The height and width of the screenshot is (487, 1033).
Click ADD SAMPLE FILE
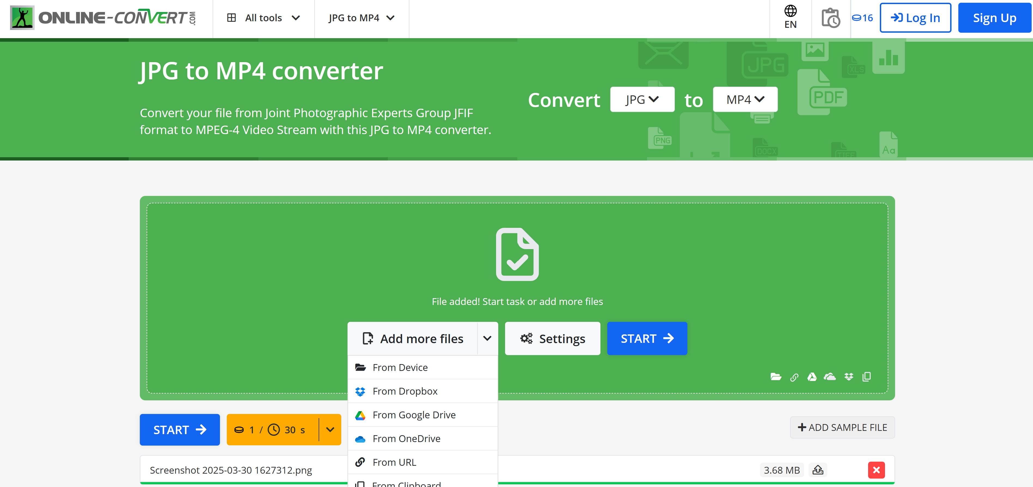tap(842, 427)
